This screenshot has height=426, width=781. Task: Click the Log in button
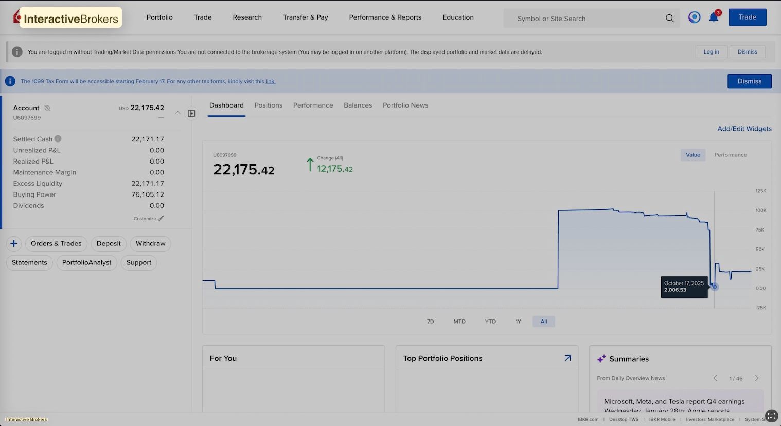click(x=712, y=52)
